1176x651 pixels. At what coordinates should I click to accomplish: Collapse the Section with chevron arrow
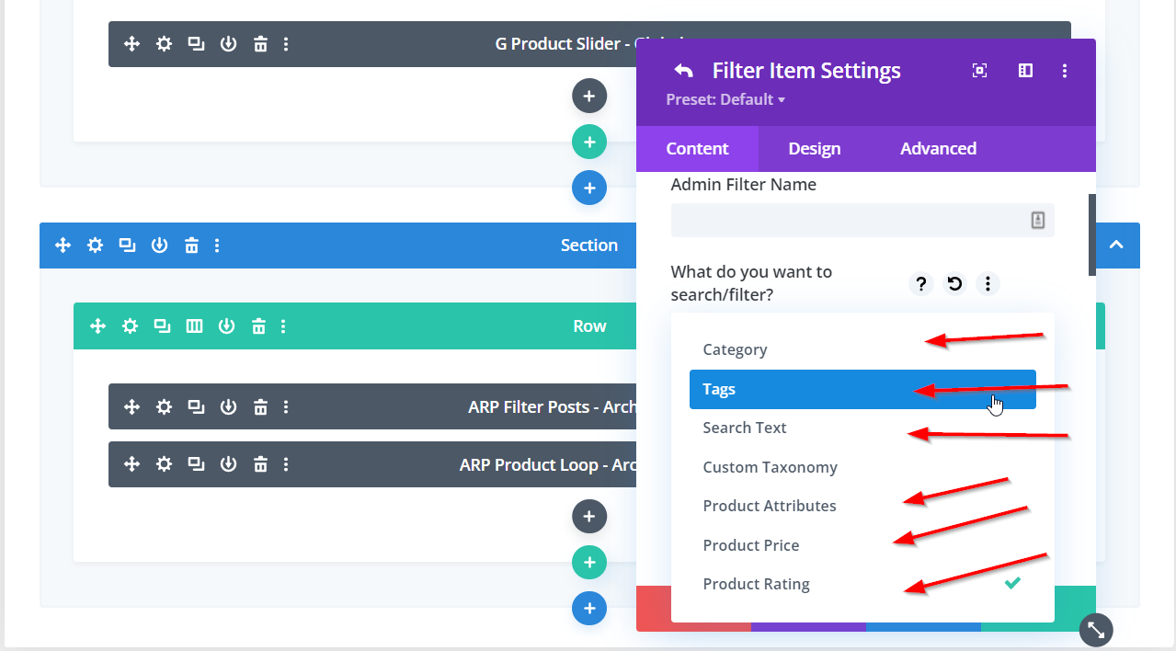click(x=1116, y=246)
